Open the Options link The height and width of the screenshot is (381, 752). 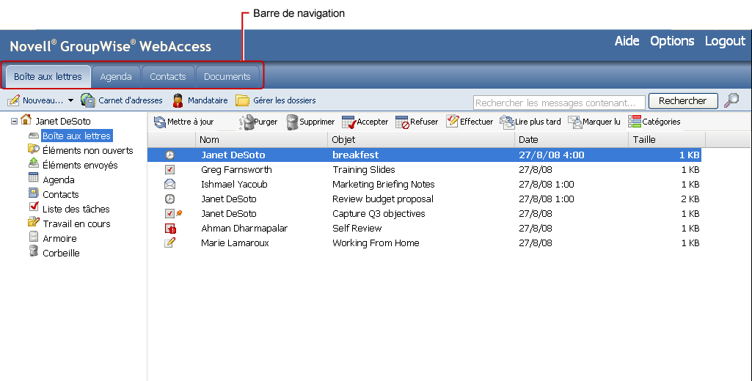click(x=672, y=41)
